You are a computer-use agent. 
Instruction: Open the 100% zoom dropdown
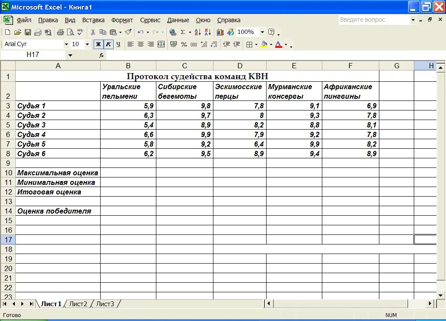coord(262,32)
